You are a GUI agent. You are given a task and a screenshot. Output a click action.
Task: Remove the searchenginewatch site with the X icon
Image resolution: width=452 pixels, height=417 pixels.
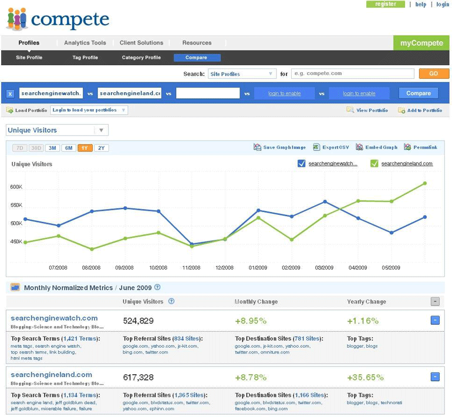pyautogui.click(x=10, y=94)
